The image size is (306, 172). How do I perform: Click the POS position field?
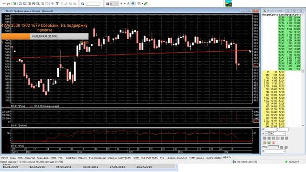pyautogui.click(x=274, y=147)
